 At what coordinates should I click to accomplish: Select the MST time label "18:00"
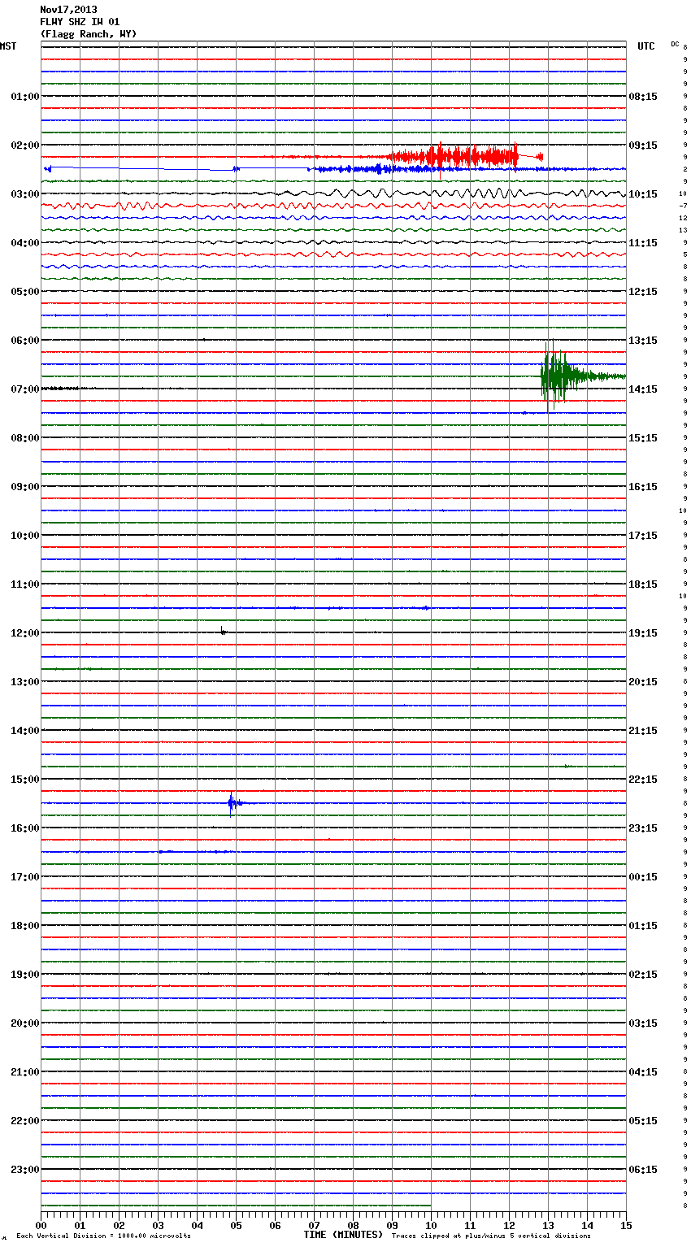[x=25, y=926]
